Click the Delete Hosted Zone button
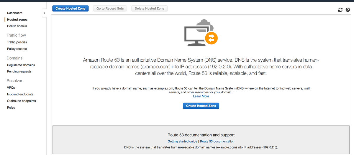Viewport: 354px width, 155px height. [150, 9]
